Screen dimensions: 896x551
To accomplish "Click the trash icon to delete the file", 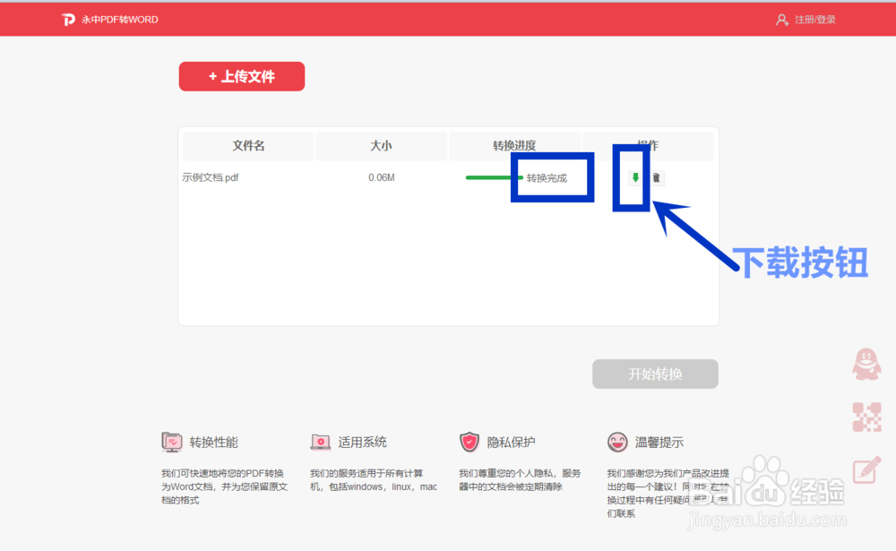I will click(656, 177).
